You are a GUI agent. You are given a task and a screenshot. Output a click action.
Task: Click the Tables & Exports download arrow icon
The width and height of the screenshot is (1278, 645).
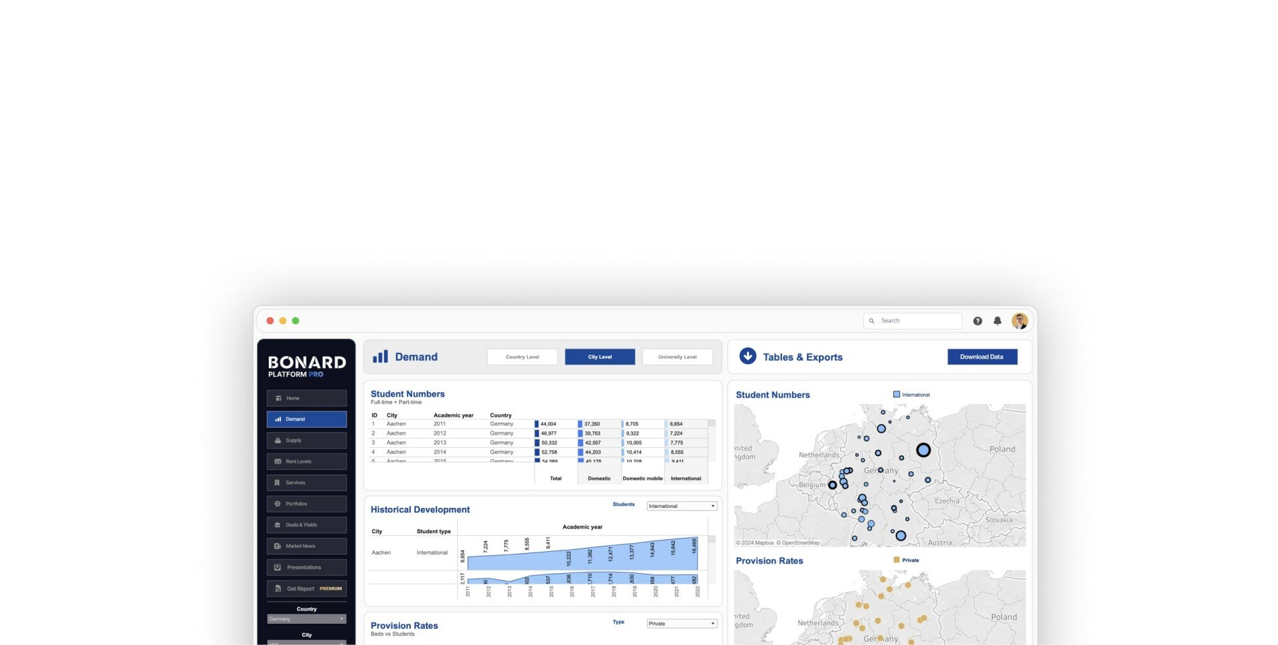[747, 356]
